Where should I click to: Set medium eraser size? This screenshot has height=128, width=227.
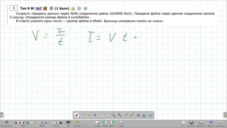[x=57, y=123]
